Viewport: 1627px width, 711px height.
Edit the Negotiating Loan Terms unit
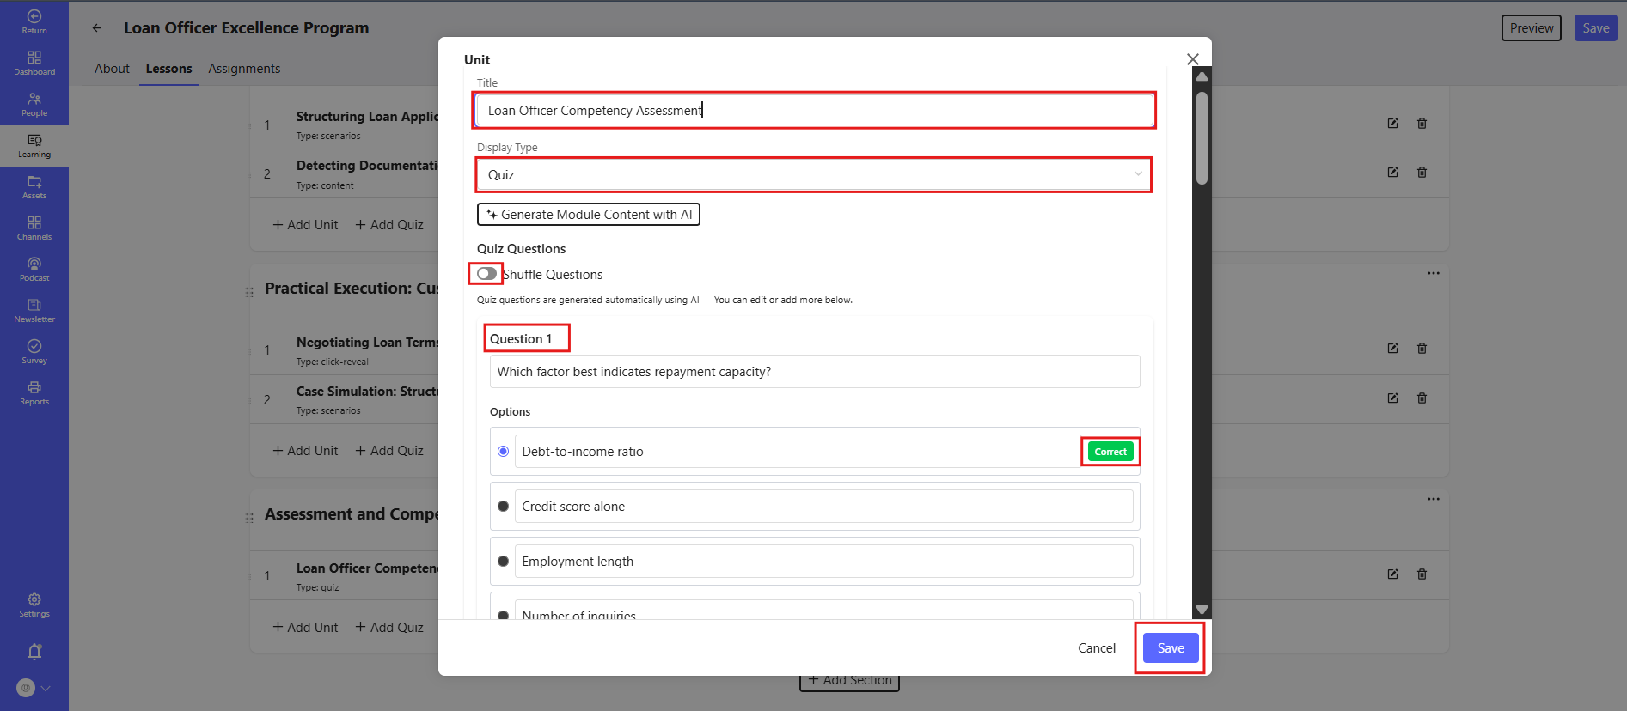(x=1392, y=349)
